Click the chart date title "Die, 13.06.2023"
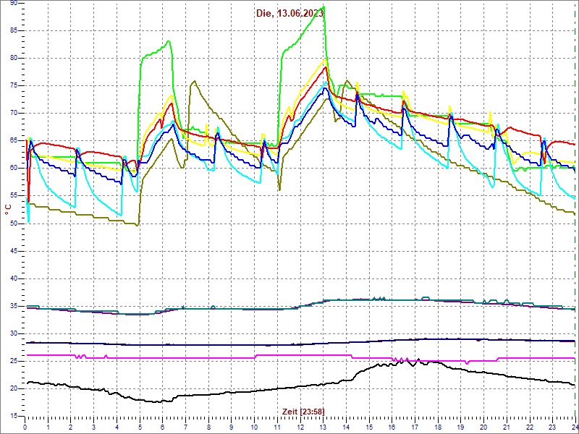Image resolution: width=579 pixels, height=434 pixels. [290, 13]
